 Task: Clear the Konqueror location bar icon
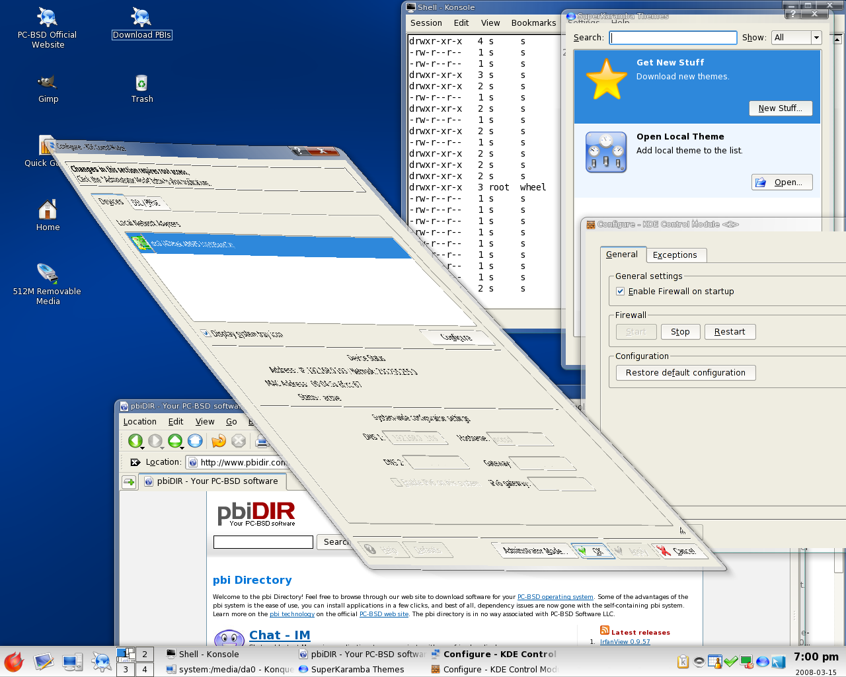[x=135, y=462]
